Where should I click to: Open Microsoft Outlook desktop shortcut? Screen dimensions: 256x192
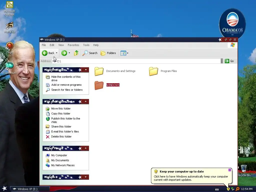[9, 8]
